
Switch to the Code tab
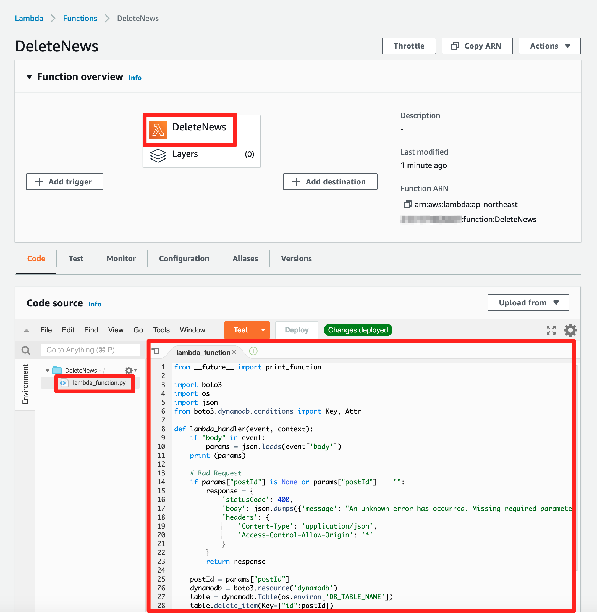coord(36,258)
